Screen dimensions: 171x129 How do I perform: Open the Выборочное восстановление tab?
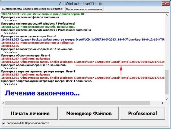84,9
